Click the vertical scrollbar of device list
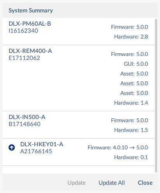Screen dimensions: 160x193 (156, 96)
